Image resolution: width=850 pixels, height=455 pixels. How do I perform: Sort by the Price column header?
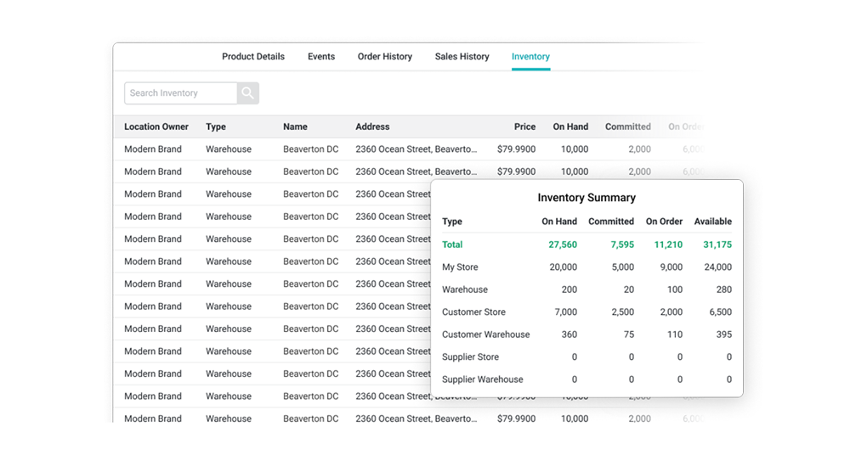pyautogui.click(x=524, y=126)
